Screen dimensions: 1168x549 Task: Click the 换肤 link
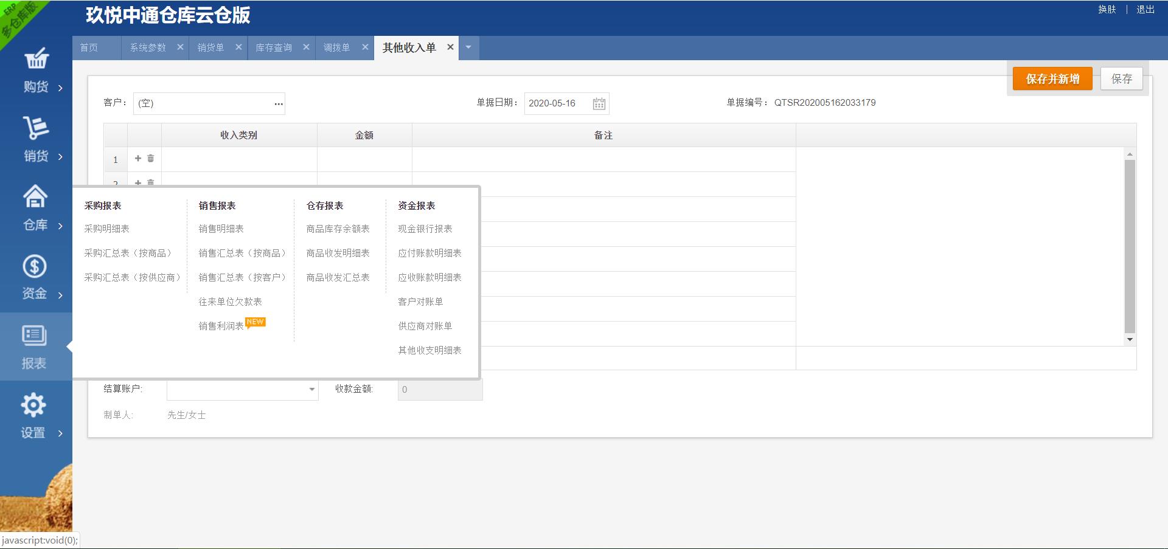1107,9
